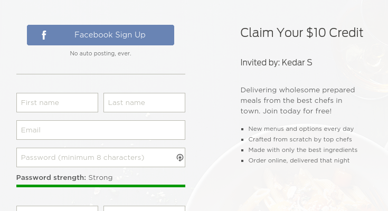Click the green password strength bar
This screenshot has width=388, height=211.
click(100, 186)
